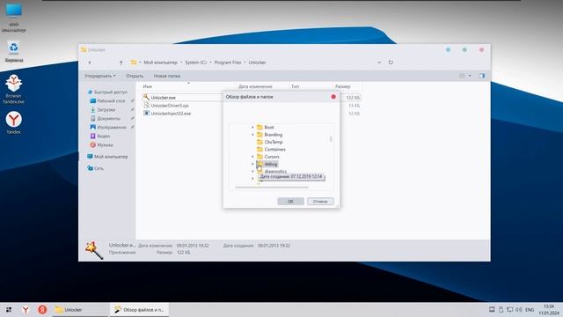This screenshot has width=563, height=317.
Task: Open the view options dropdown arrow
Action: [x=470, y=76]
